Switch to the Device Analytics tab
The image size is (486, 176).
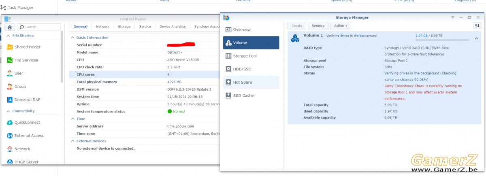coord(173,27)
